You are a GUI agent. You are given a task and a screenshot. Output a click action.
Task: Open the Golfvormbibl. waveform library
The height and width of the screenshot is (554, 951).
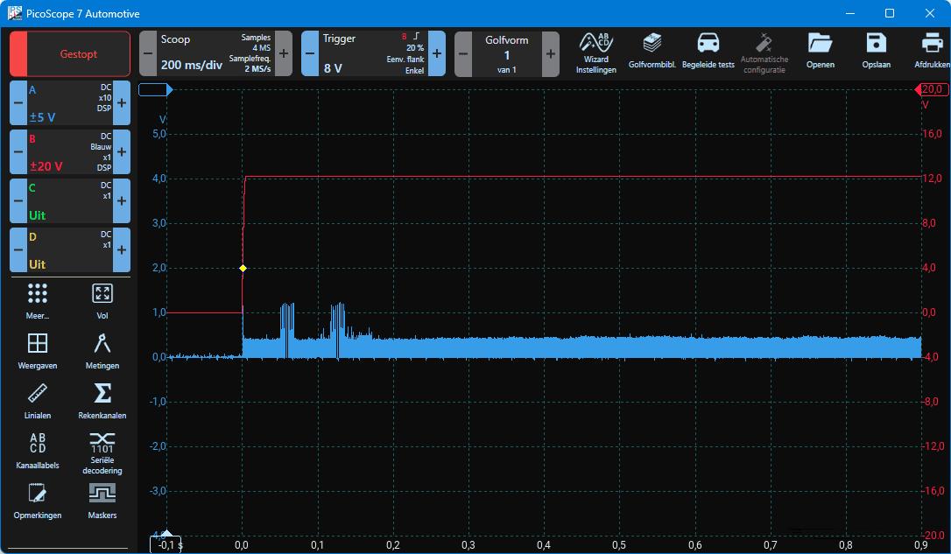pos(652,53)
